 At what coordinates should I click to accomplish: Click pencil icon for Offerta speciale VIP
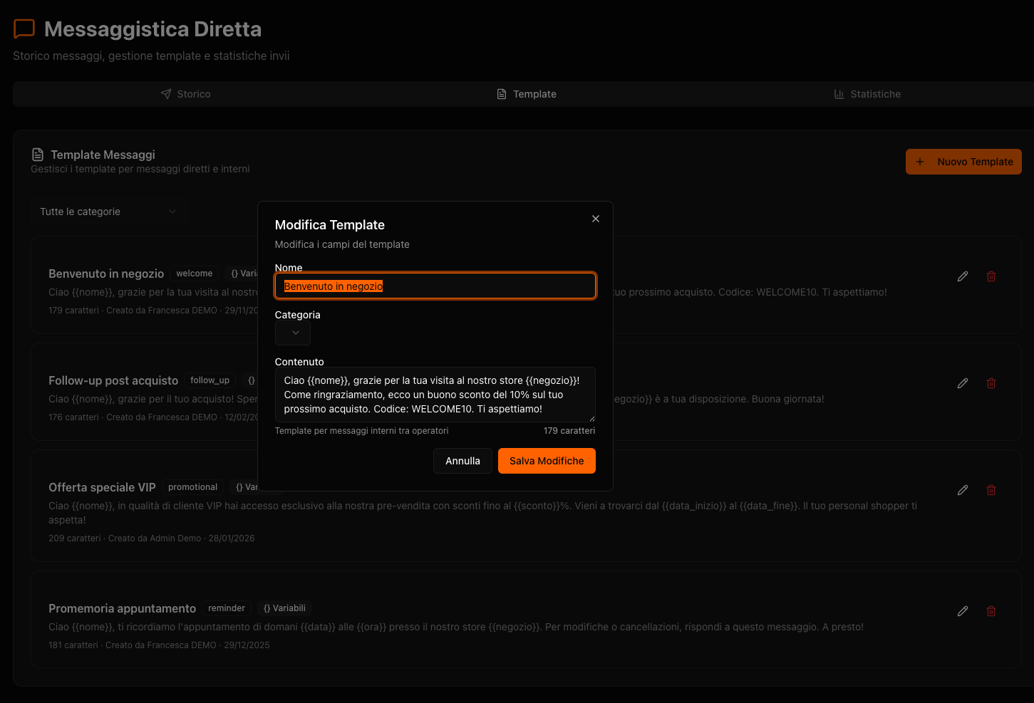click(963, 490)
